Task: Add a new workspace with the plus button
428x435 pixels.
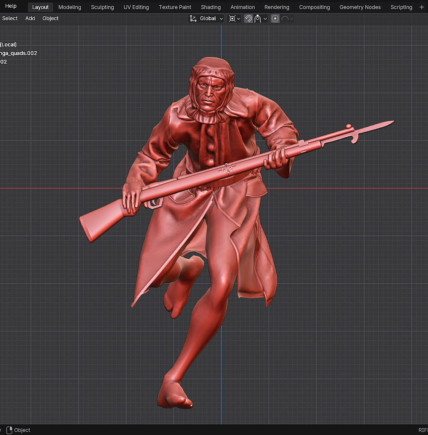Action: (422, 7)
